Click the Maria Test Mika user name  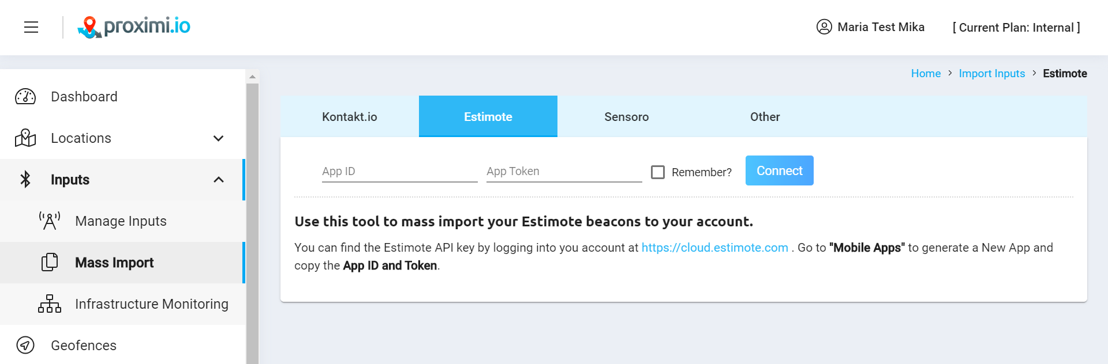[881, 27]
